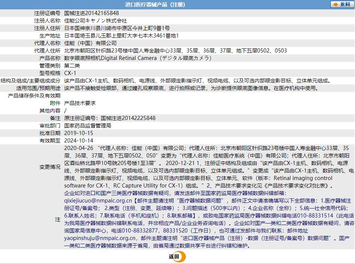Click the page title 进口医疗器械产品（注册）
The width and height of the screenshot is (355, 264).
click(x=155, y=4)
